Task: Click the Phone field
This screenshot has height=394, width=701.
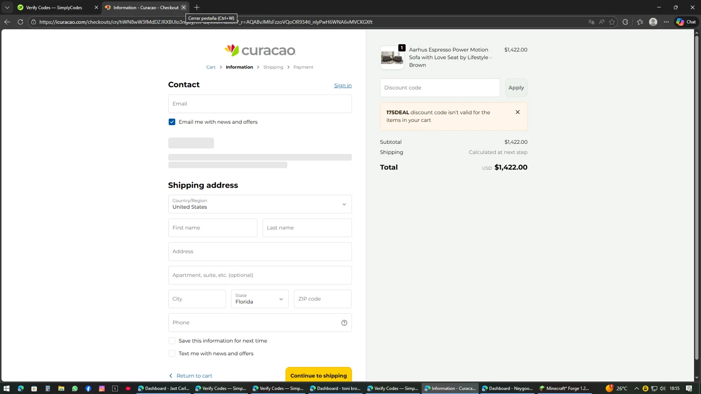Action: pos(260,323)
